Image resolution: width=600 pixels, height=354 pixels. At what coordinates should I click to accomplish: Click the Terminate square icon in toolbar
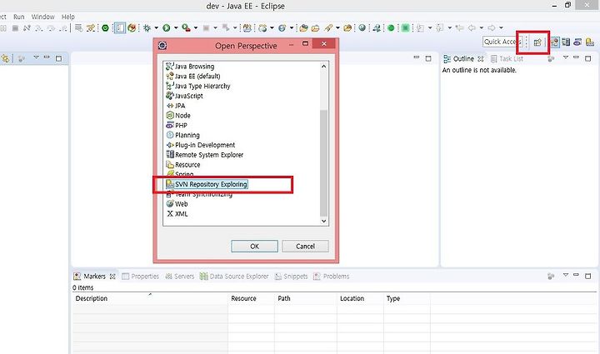(15, 28)
